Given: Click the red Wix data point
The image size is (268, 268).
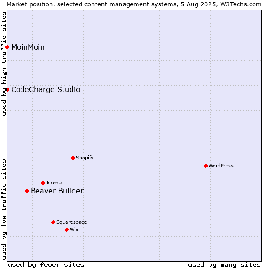Looking at the screenshot, I should point(67,230).
